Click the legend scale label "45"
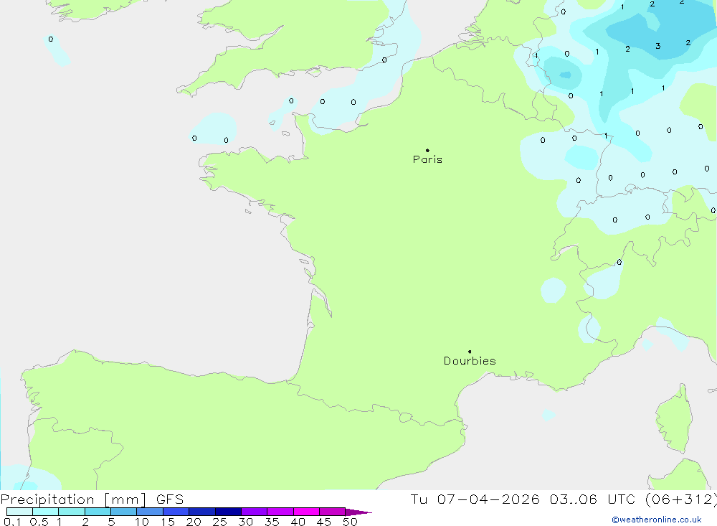The height and width of the screenshot is (526, 717). click(x=324, y=522)
